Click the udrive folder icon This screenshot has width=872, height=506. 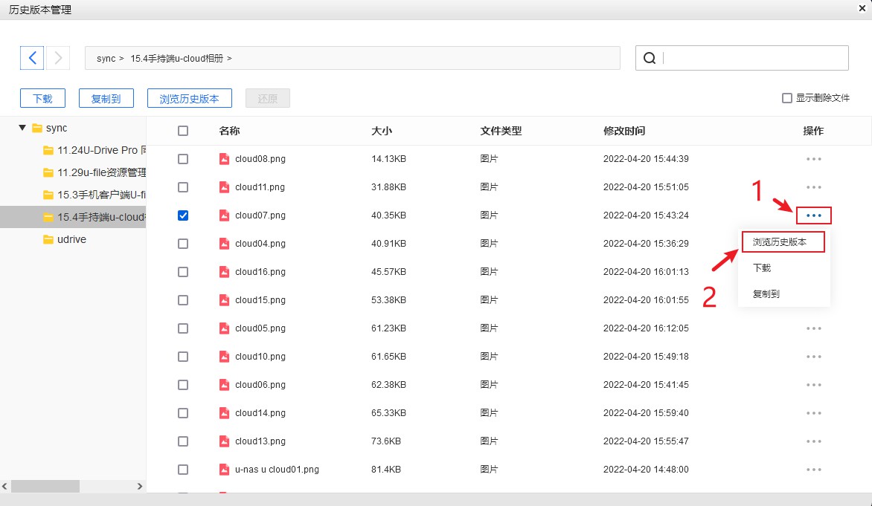[48, 240]
